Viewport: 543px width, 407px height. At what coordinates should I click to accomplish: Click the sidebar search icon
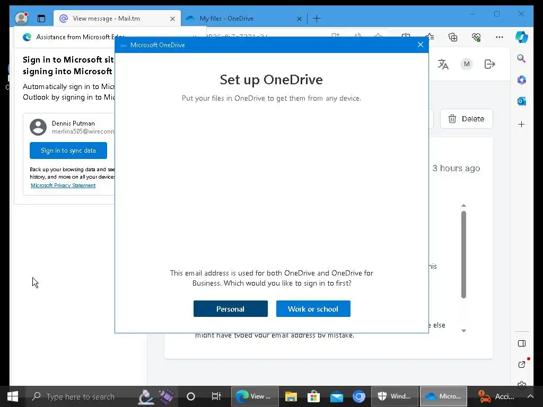click(x=521, y=58)
